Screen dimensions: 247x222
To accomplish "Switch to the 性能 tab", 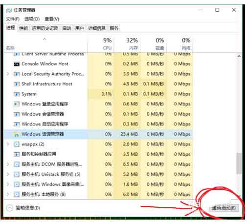I will (23, 28).
